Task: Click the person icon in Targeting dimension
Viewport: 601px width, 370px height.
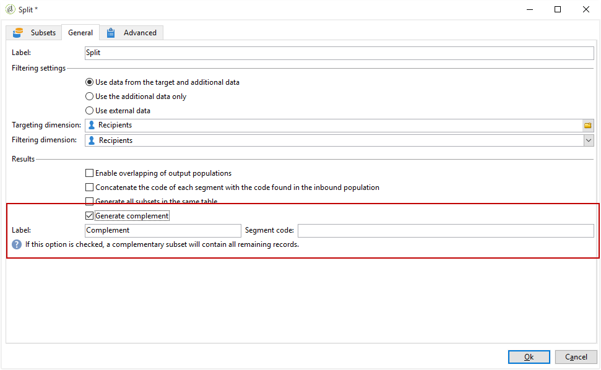Action: [92, 125]
